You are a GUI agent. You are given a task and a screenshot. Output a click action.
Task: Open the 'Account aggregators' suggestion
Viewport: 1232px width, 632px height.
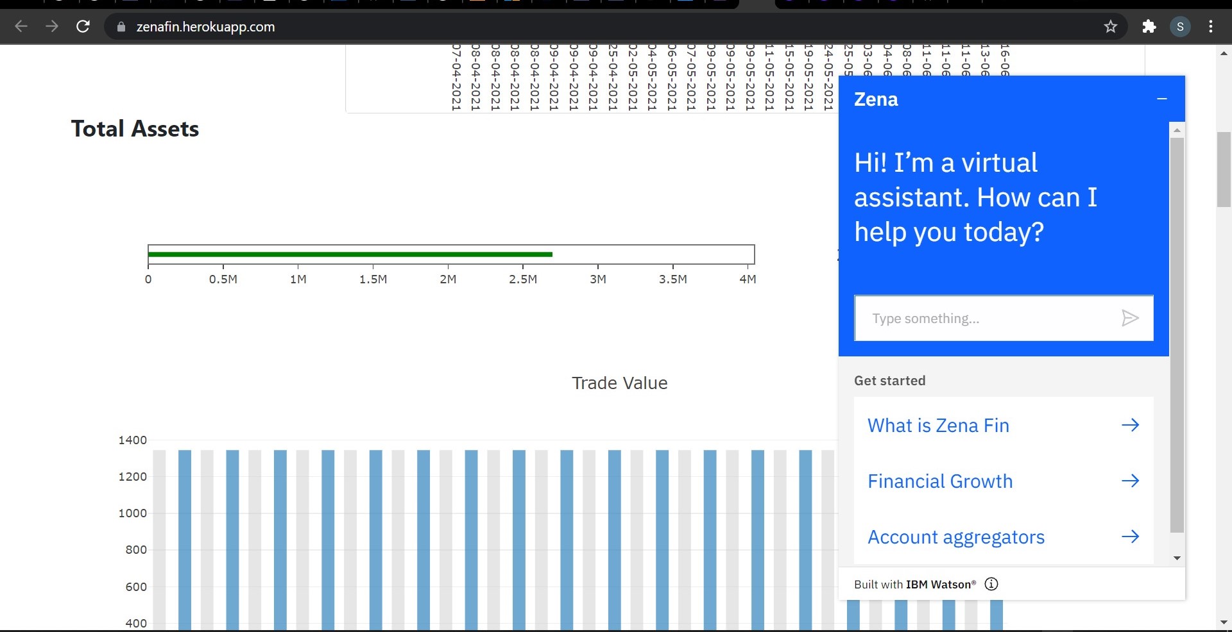[1004, 536]
